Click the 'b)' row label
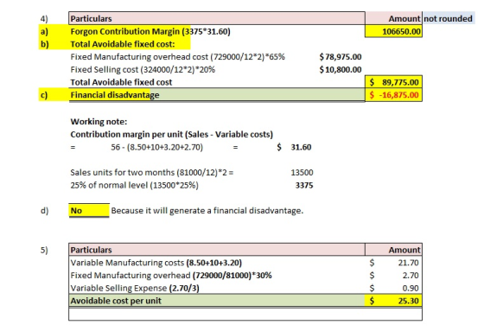 [44, 44]
